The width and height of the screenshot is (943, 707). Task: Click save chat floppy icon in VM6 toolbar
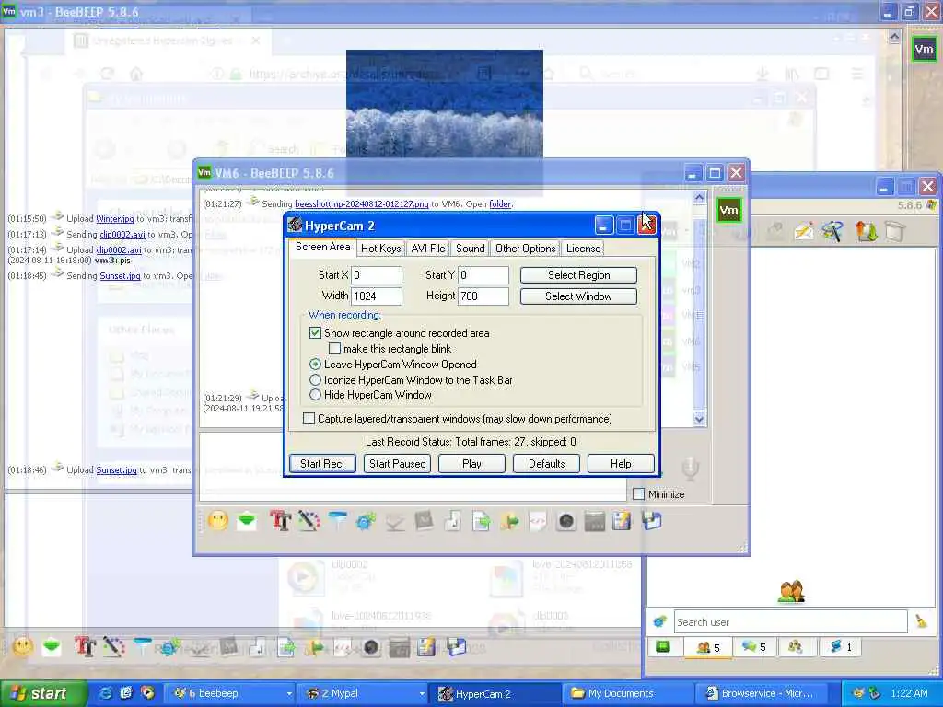point(652,521)
